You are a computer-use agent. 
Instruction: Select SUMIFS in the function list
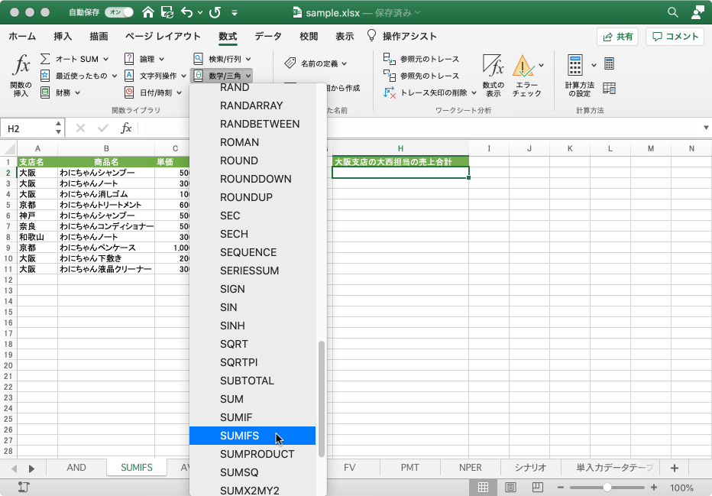click(x=252, y=436)
